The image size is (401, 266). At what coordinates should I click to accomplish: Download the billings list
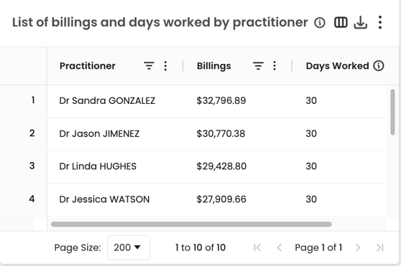(x=360, y=22)
